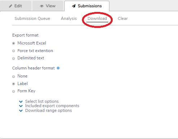178x139 pixels.
Task: Set column header format to None
Action: point(14,77)
